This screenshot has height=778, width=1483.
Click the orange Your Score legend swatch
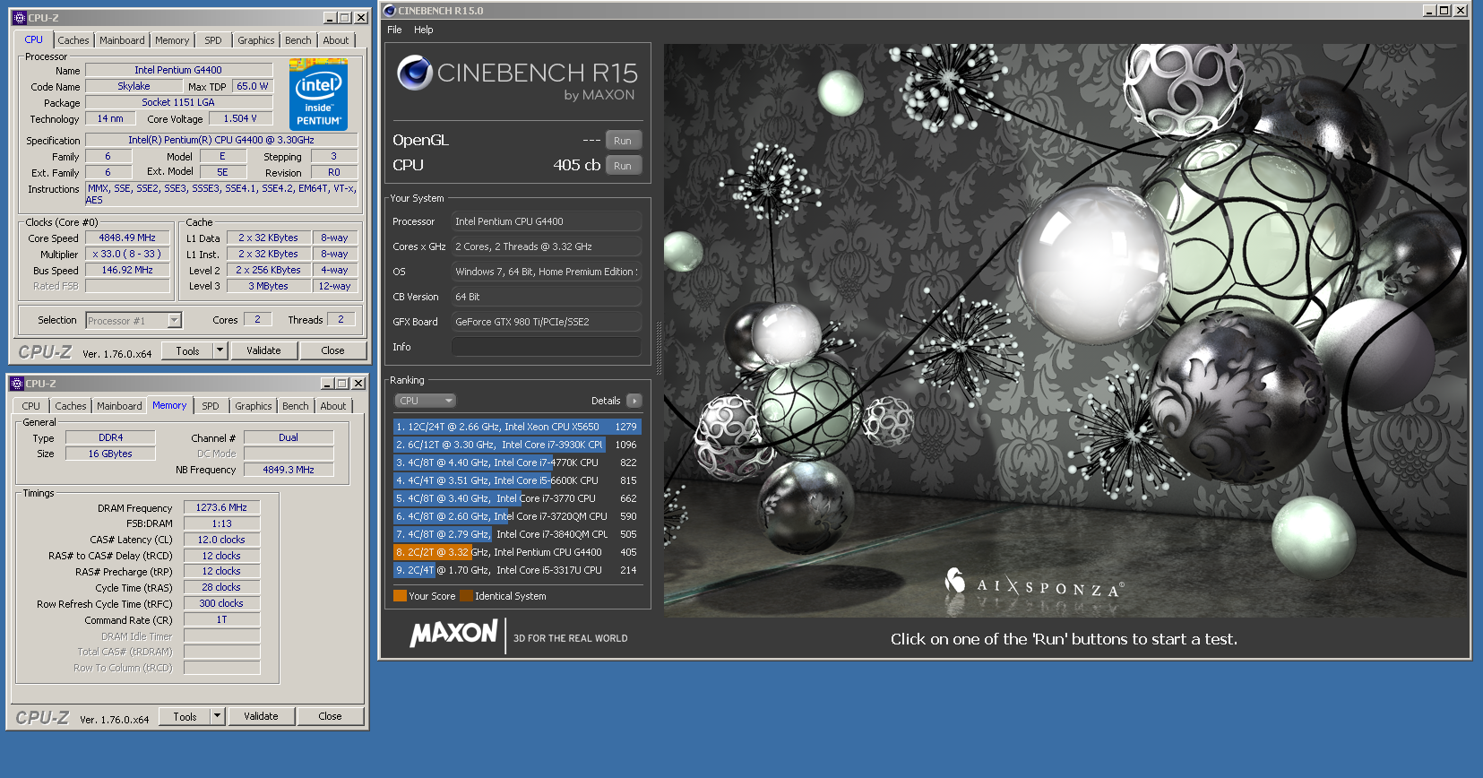[x=400, y=595]
